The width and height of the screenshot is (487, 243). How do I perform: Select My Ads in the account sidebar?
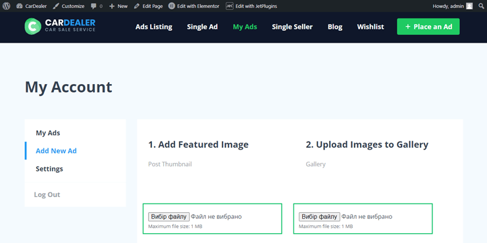pyautogui.click(x=48, y=133)
